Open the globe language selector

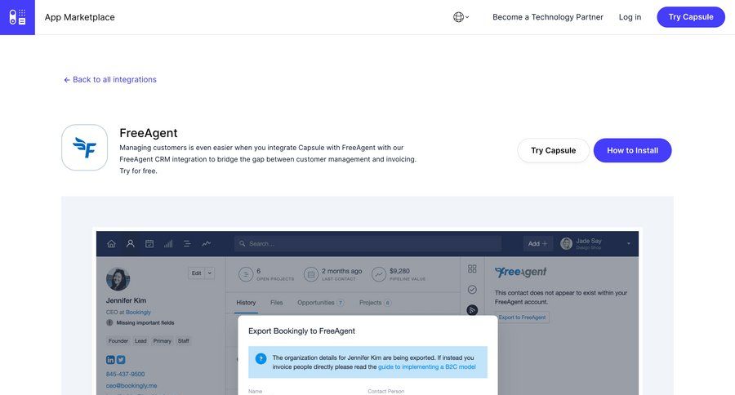pyautogui.click(x=461, y=17)
